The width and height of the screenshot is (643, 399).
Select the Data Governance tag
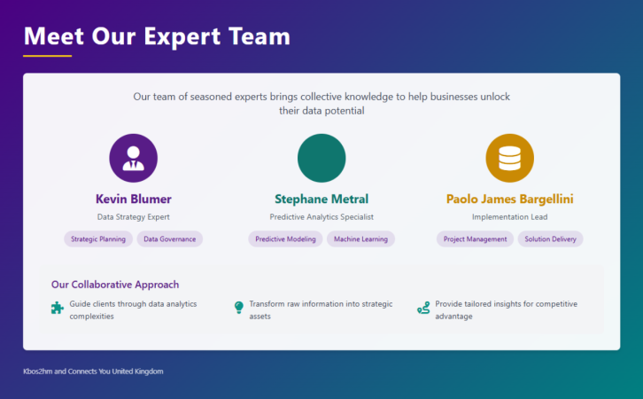tap(170, 239)
